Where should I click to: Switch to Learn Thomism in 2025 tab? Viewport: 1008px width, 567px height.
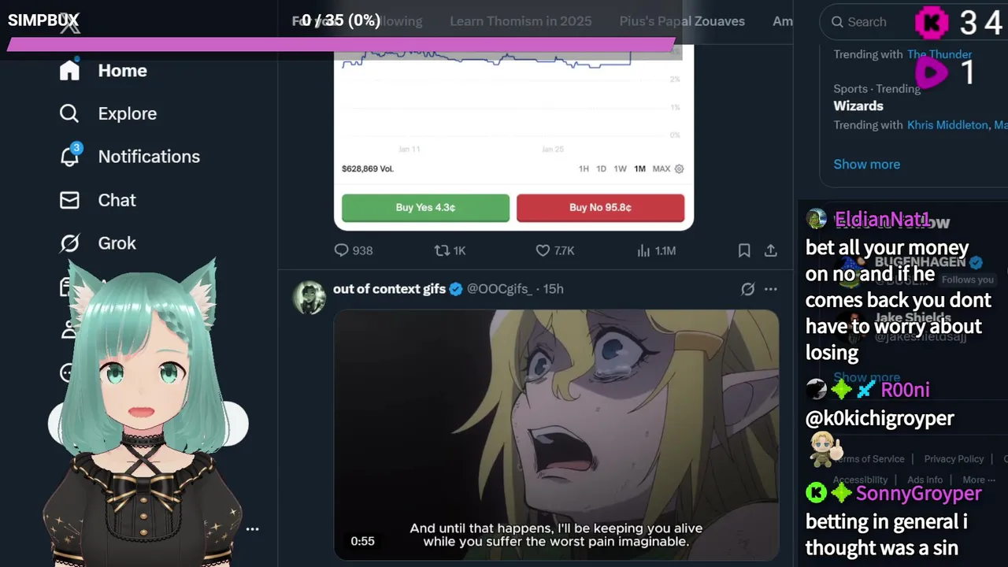[x=521, y=21]
